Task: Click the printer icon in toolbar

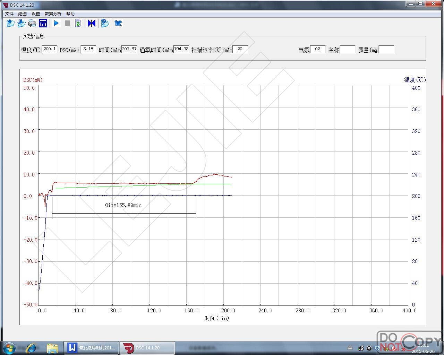Action: pyautogui.click(x=32, y=23)
